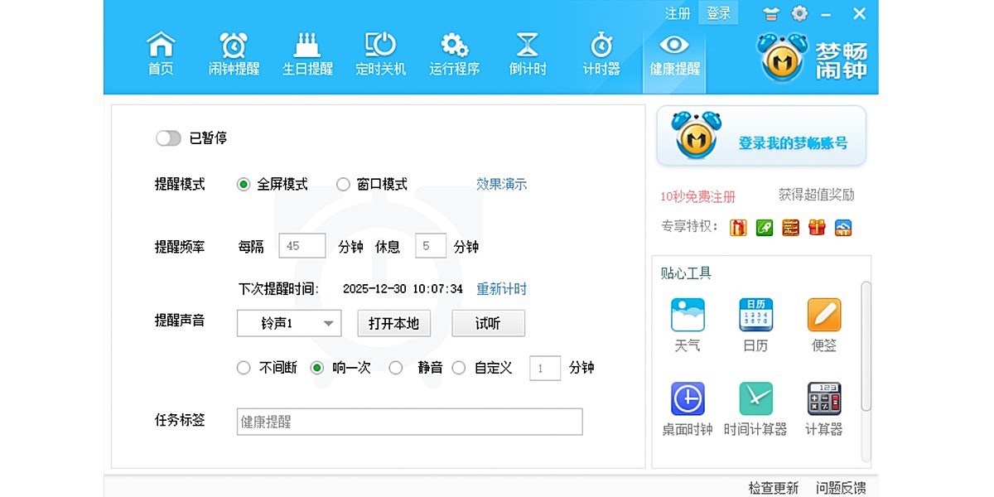Image resolution: width=994 pixels, height=497 pixels.
Task: Open the 时间计算器 time calculator
Action: click(755, 405)
